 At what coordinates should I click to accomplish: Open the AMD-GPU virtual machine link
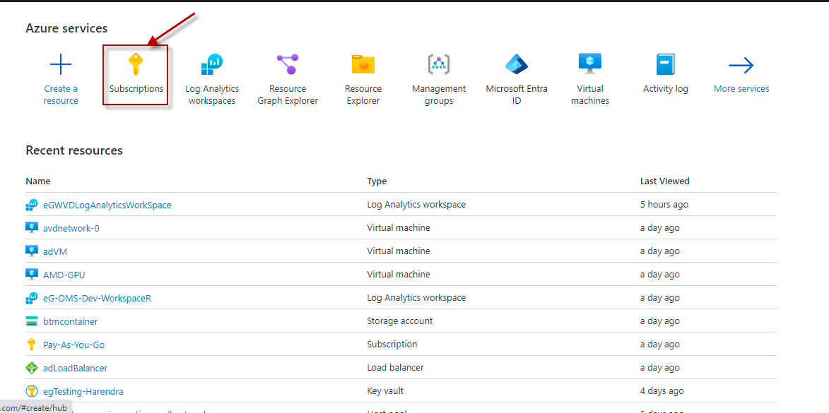[x=64, y=275]
